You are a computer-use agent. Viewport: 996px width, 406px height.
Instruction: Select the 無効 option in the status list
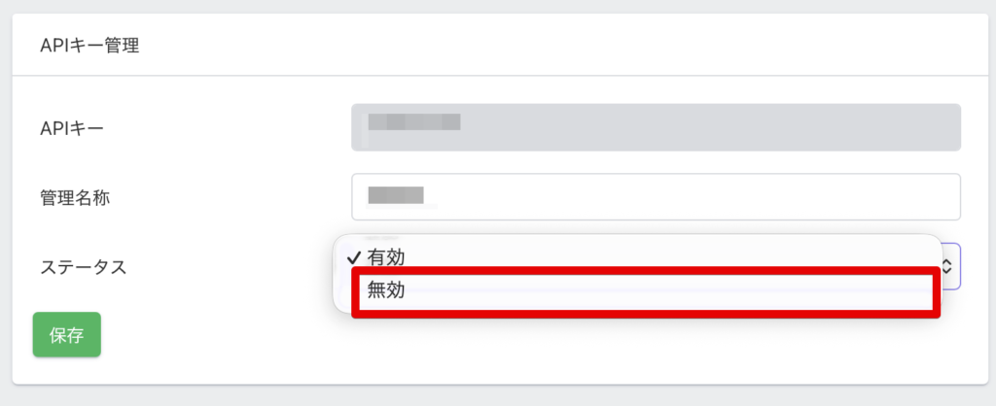coord(386,289)
